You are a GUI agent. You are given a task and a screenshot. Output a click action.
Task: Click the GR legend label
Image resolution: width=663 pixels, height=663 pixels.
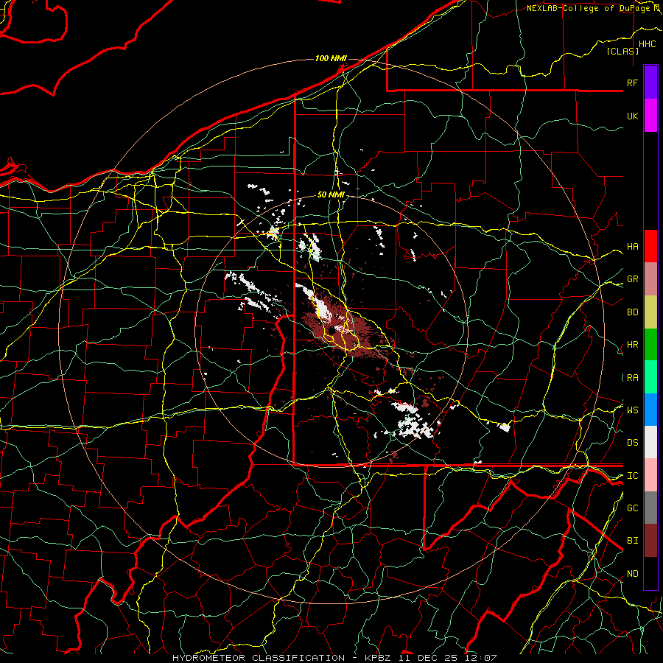click(632, 279)
